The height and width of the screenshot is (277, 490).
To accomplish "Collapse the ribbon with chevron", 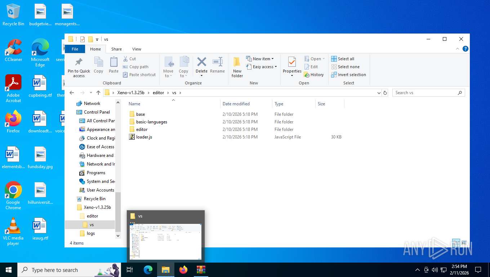I will pyautogui.click(x=458, y=49).
